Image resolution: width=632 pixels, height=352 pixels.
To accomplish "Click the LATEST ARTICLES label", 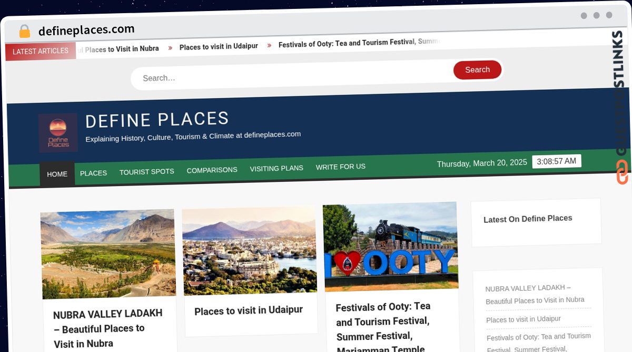I will point(41,51).
